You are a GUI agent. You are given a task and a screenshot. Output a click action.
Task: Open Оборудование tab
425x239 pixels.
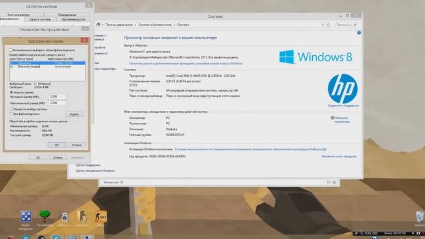click(67, 15)
